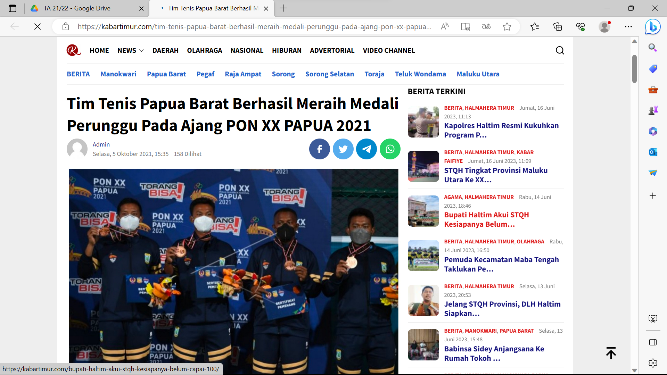Open the sidebar Shopping tag icon
The height and width of the screenshot is (375, 667).
(653, 68)
